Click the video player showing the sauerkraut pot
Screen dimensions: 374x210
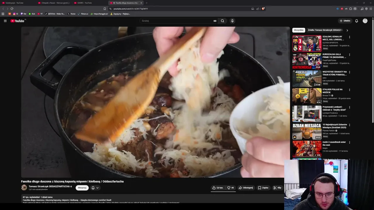tap(155, 102)
